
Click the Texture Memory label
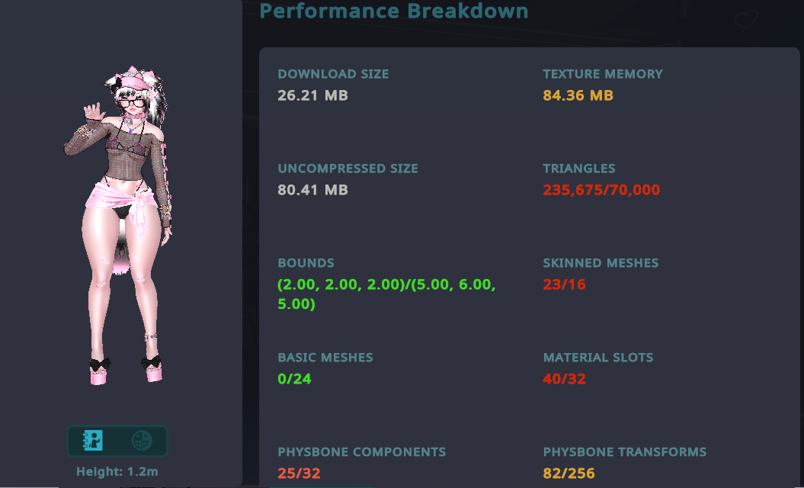(x=603, y=74)
